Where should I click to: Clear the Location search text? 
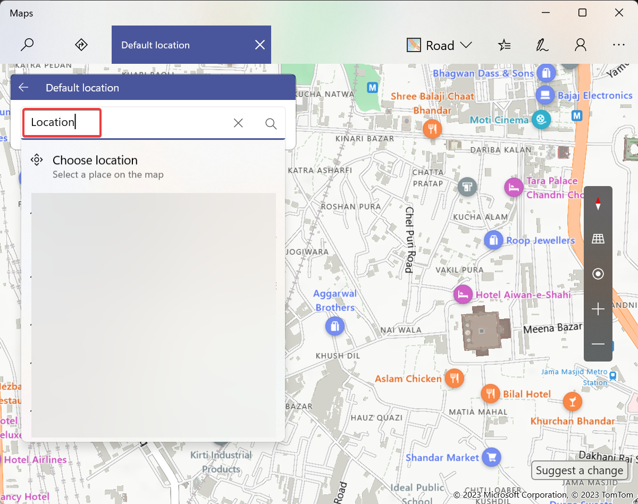tap(238, 123)
